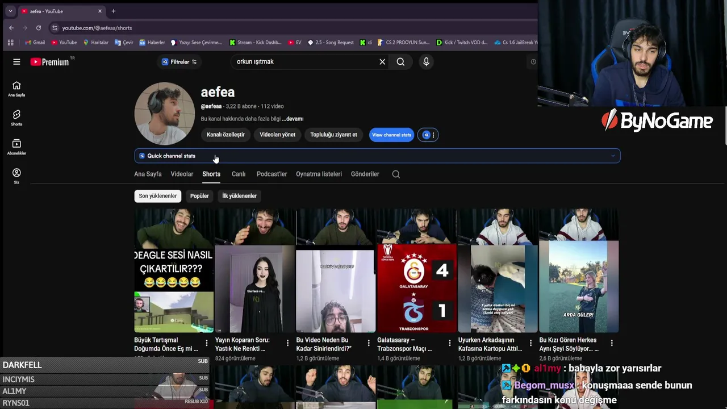Click the address bar URL youtube.com/@aefeaa/shorts
The image size is (727, 409).
click(x=97, y=28)
